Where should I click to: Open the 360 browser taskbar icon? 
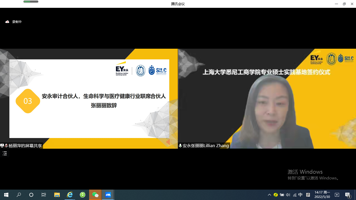[x=83, y=195]
